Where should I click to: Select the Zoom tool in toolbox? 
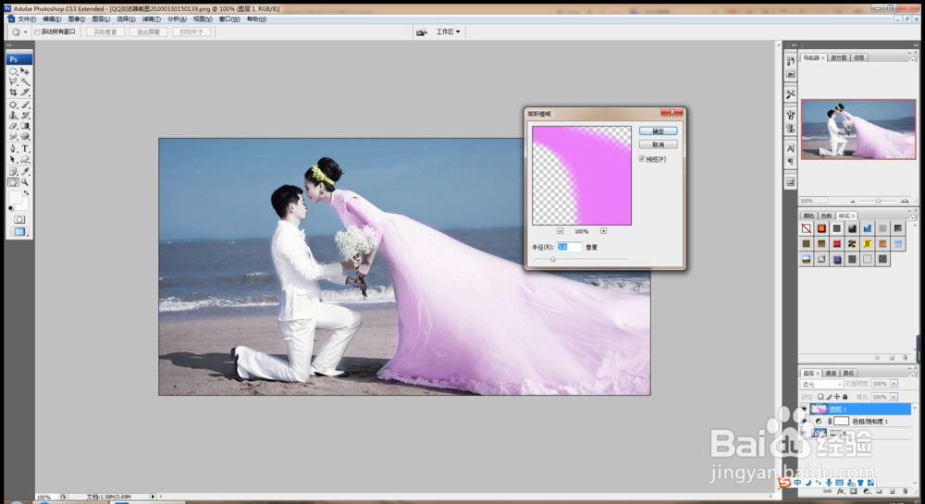coord(25,182)
